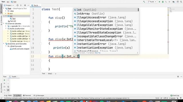Choose IncompatibleClassChangeError completion suggestion
This screenshot has width=183, height=102.
click(x=106, y=36)
